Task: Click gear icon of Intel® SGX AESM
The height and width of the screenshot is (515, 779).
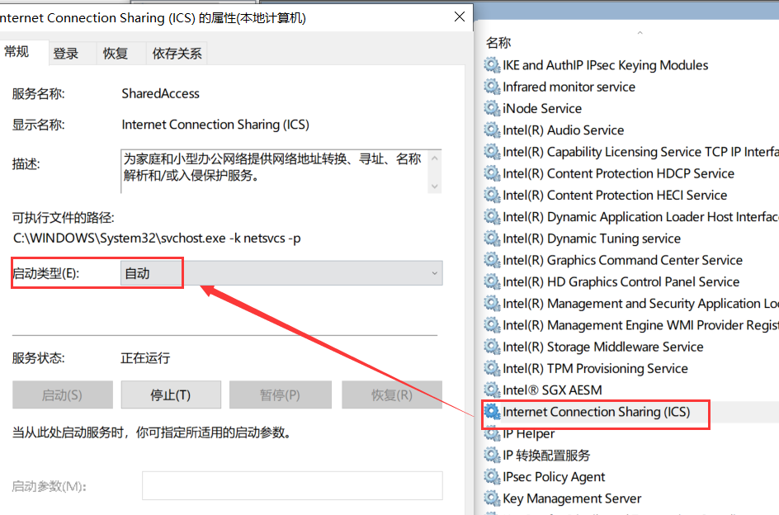Action: pyautogui.click(x=492, y=390)
